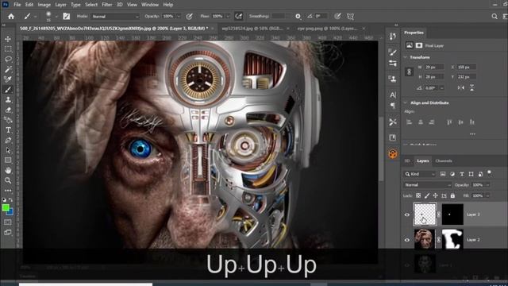Toggle link width and height proportions
Viewport: 508px width, 286px height.
tap(409, 71)
